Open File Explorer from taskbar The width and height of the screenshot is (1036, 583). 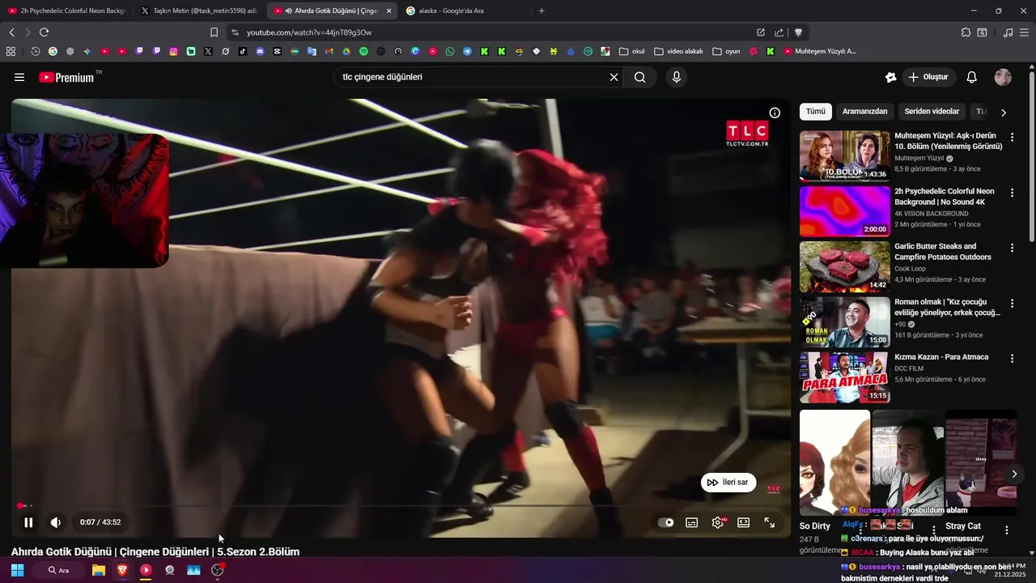[x=98, y=570]
